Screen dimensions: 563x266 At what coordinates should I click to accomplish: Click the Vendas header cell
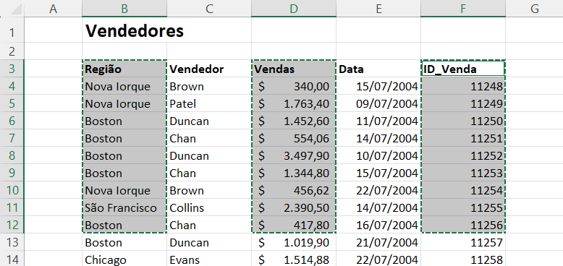point(294,69)
